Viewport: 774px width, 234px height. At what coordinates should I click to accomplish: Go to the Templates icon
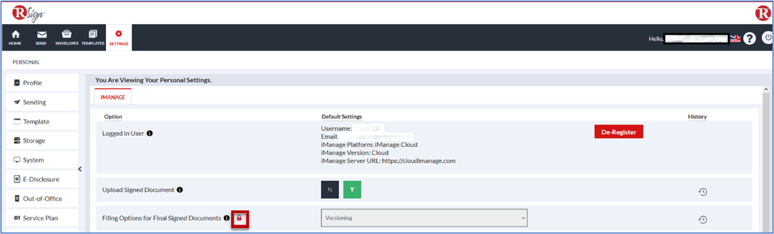tap(93, 37)
